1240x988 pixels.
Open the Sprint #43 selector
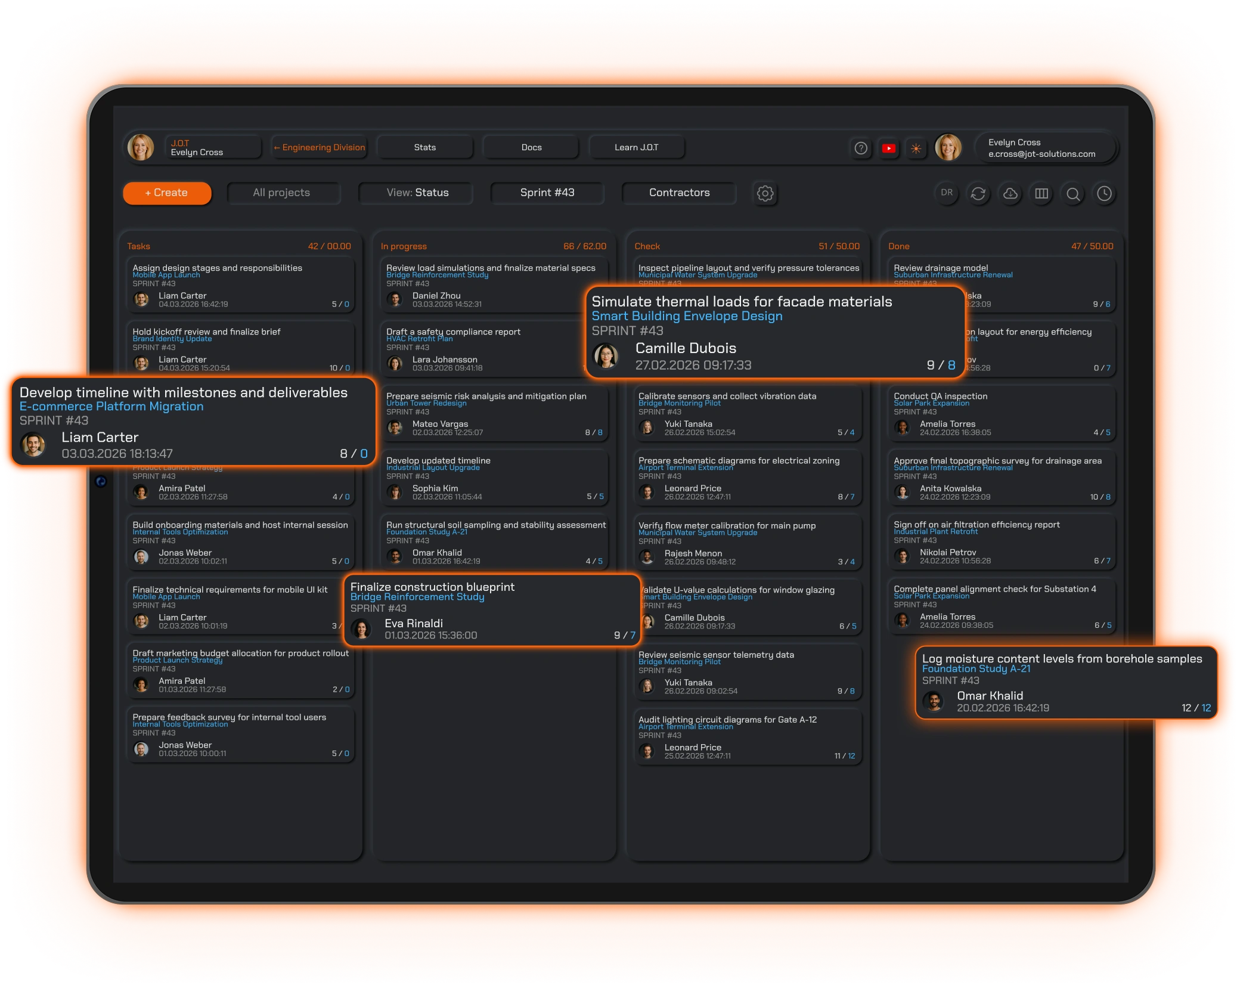pos(547,193)
